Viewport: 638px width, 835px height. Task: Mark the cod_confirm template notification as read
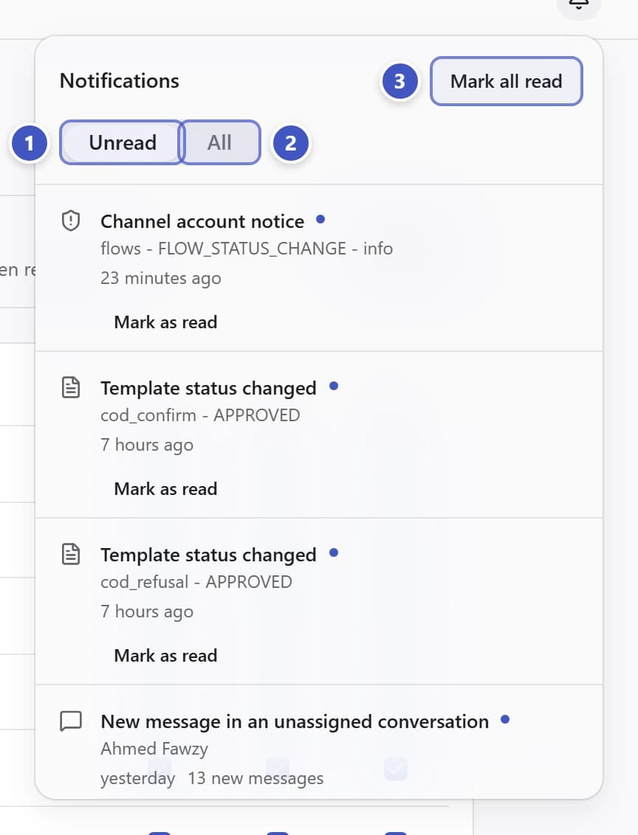[165, 489]
